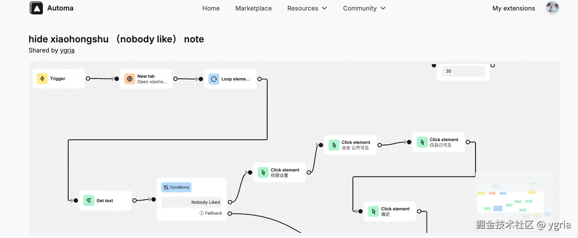Click the Get text output port

click(134, 201)
